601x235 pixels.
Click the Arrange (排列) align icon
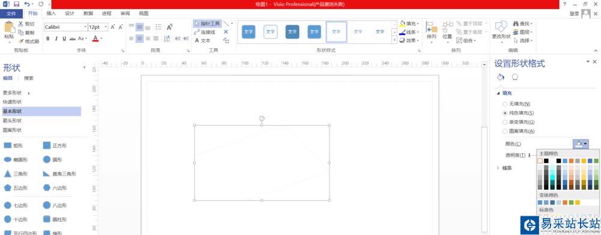pos(432,27)
